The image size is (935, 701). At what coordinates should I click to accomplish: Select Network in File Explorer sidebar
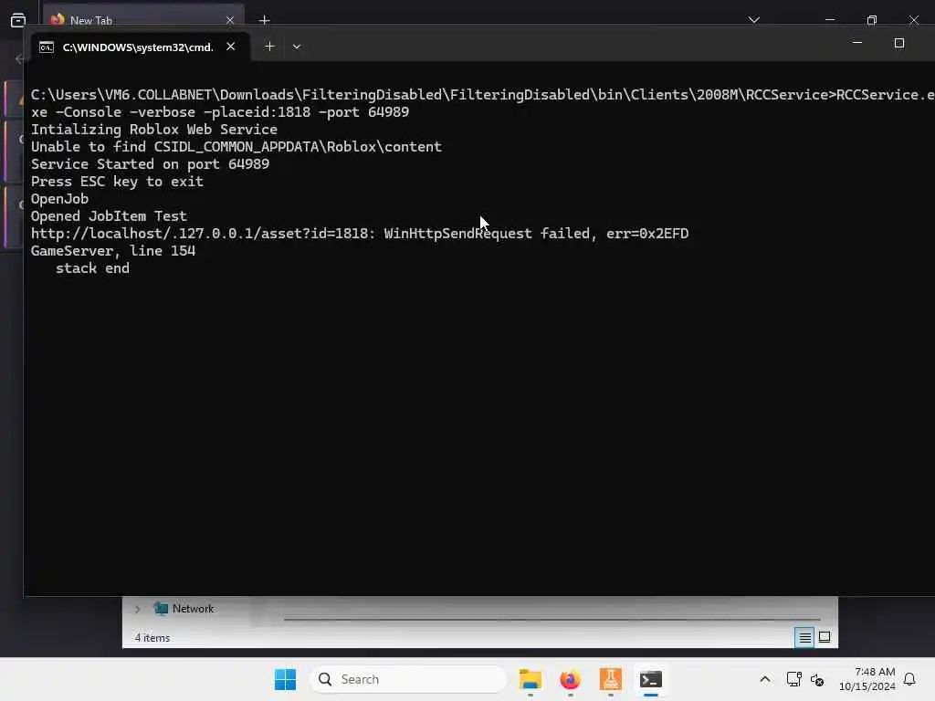193,609
